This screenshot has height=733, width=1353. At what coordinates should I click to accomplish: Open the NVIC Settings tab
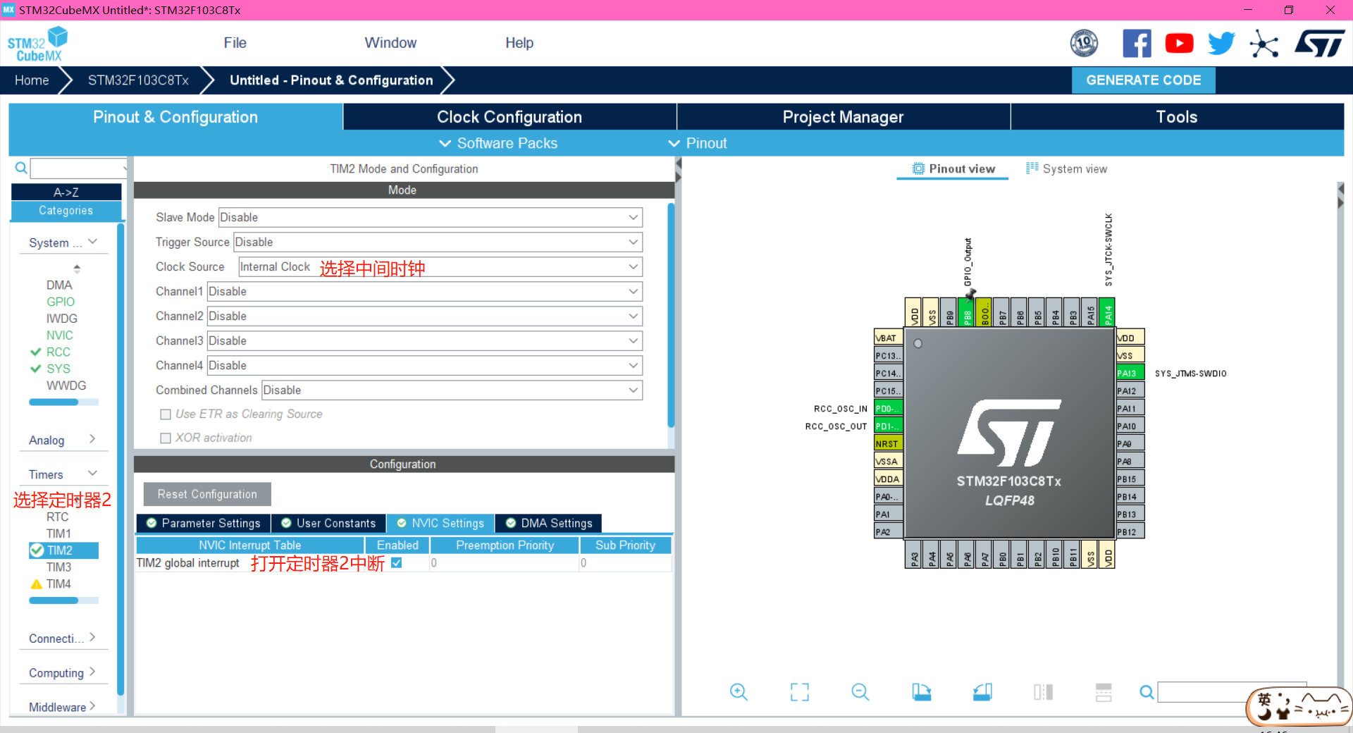tap(440, 523)
